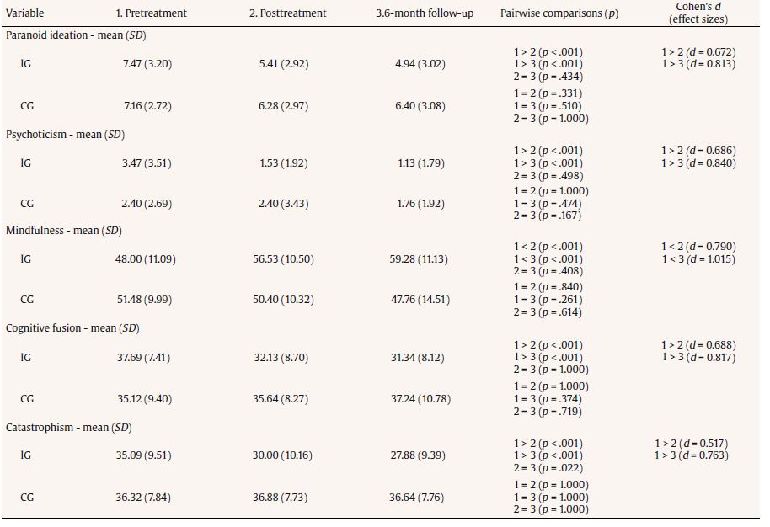Click Pairwise comparisons (p) header
The height and width of the screenshot is (527, 770).
(559, 13)
